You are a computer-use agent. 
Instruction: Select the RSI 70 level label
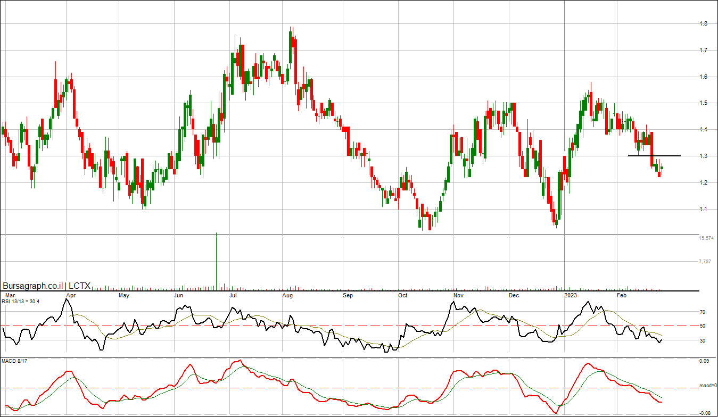pyautogui.click(x=703, y=312)
